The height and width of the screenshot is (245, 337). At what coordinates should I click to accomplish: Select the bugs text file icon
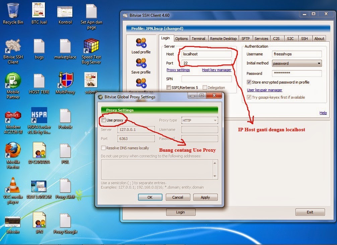39,49
